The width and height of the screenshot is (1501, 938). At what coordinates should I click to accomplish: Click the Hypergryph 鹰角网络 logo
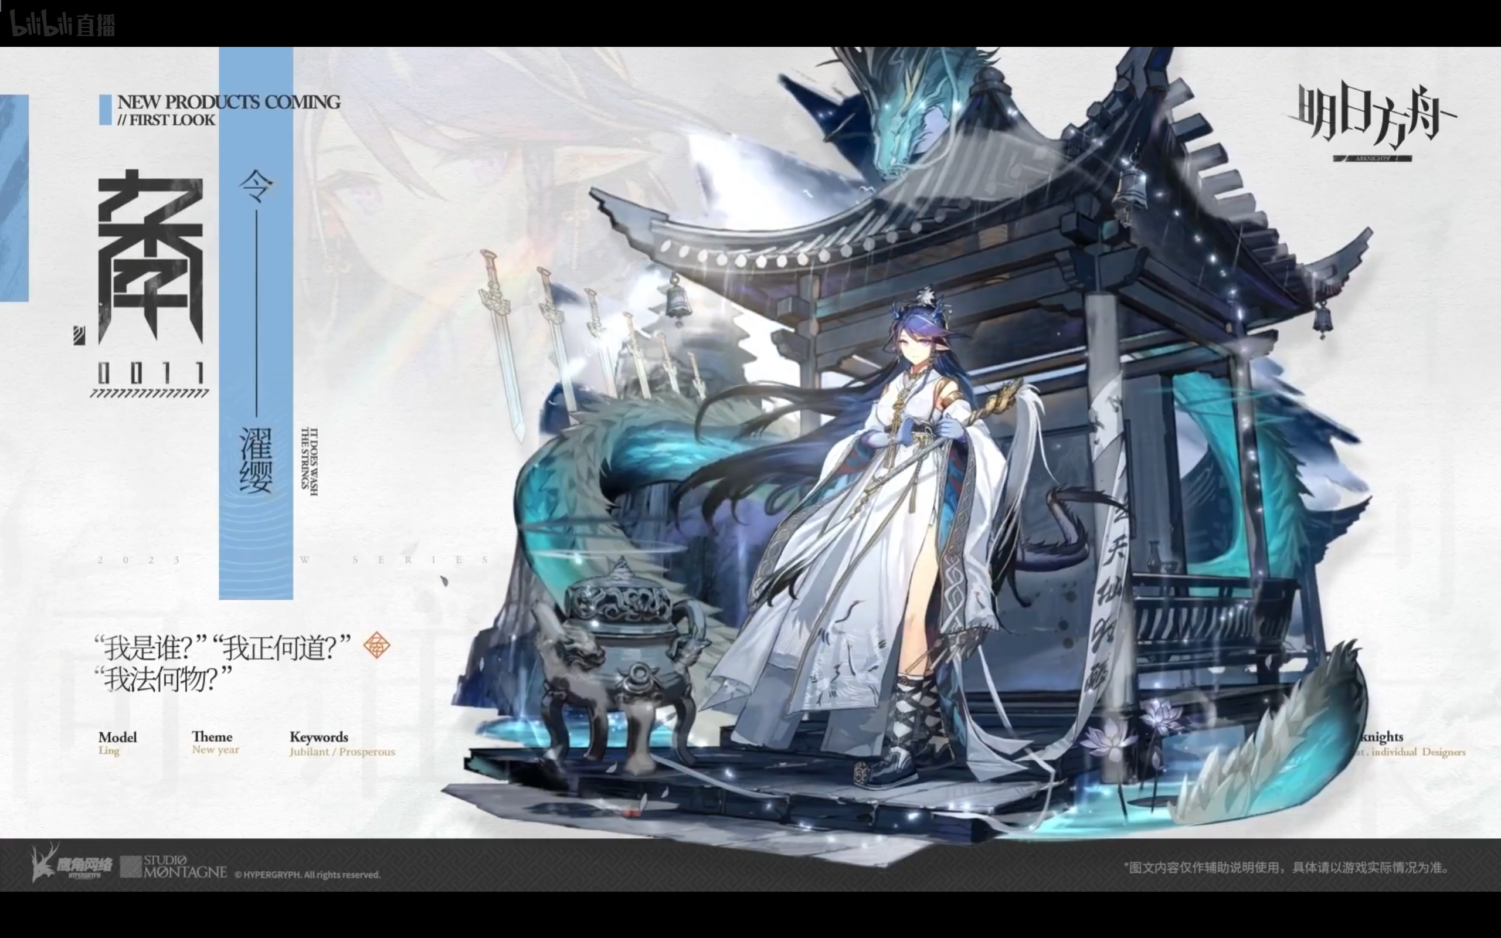click(72, 863)
